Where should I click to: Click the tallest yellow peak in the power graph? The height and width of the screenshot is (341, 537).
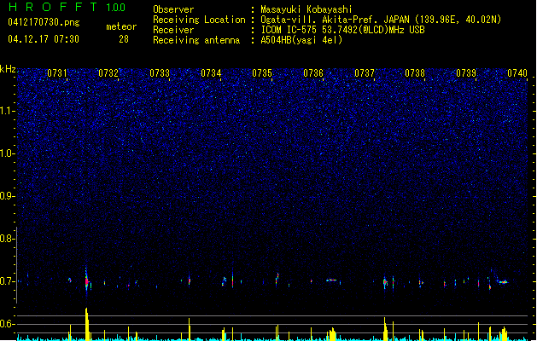87,324
